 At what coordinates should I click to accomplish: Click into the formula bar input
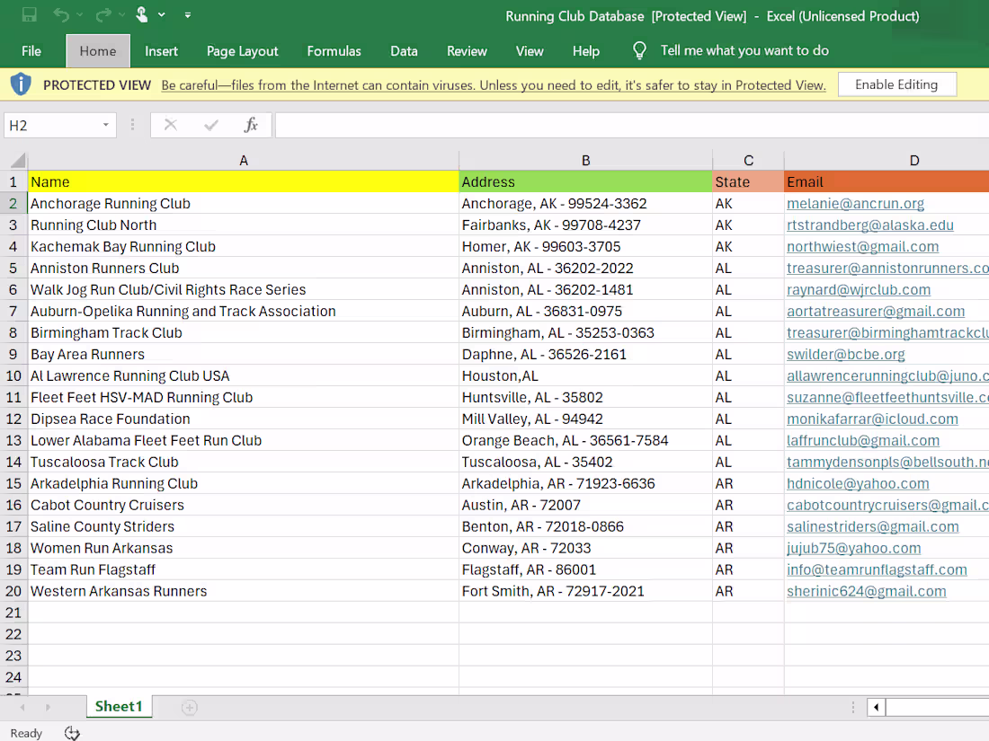(629, 126)
